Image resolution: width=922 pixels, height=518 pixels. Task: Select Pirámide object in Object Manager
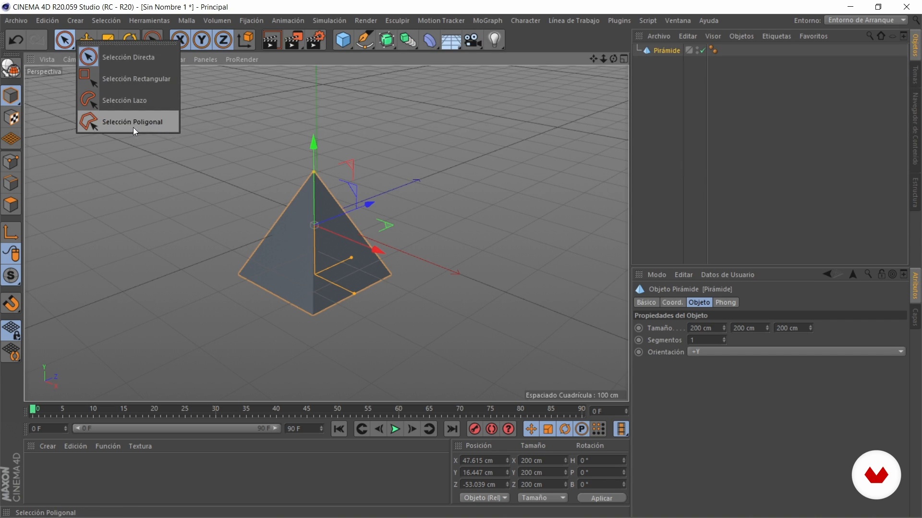(x=667, y=50)
